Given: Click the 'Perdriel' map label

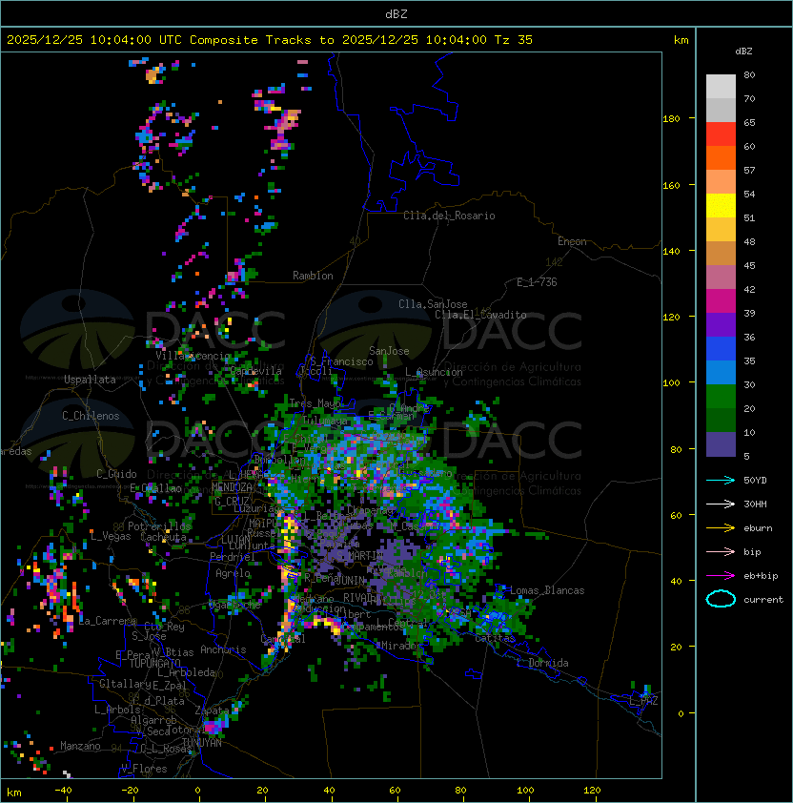Looking at the screenshot, I should (x=233, y=557).
